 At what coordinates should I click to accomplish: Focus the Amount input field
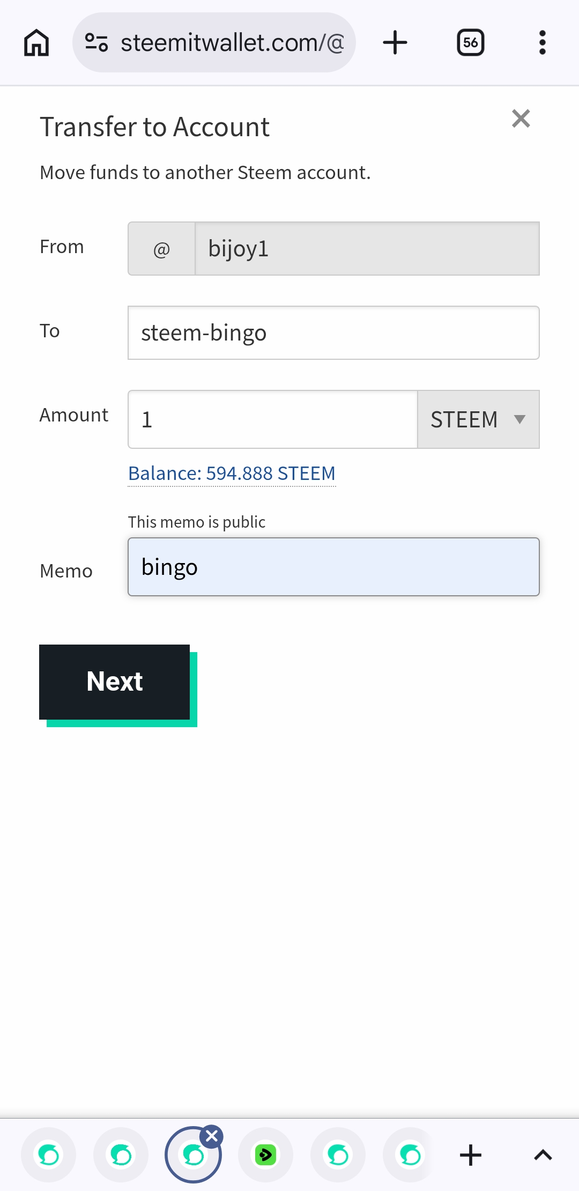coord(272,419)
